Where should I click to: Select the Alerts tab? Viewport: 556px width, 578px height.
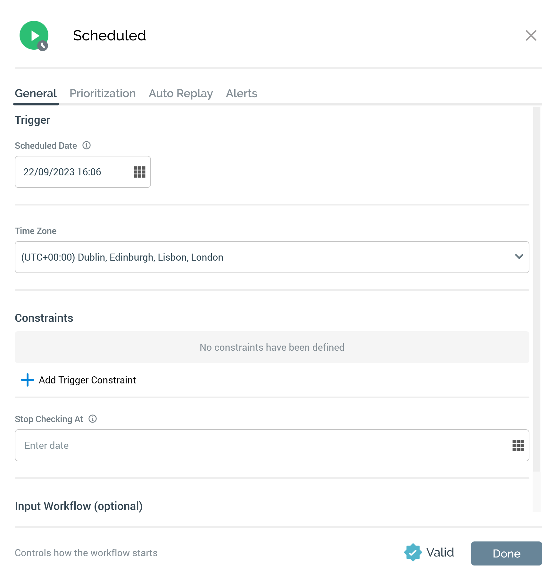coord(242,93)
